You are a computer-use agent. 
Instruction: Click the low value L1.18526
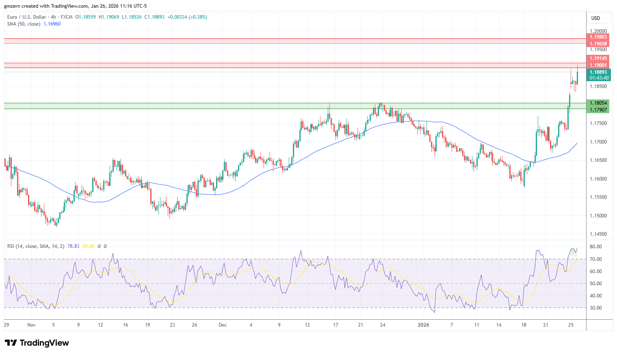tap(132, 17)
